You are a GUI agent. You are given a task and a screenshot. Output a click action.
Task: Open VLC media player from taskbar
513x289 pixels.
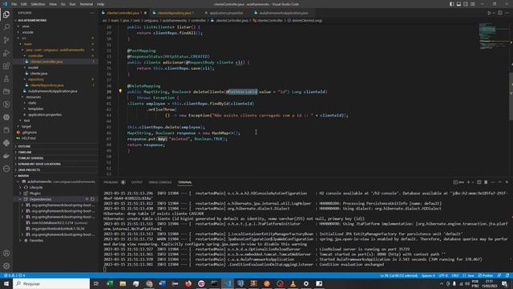(x=293, y=283)
